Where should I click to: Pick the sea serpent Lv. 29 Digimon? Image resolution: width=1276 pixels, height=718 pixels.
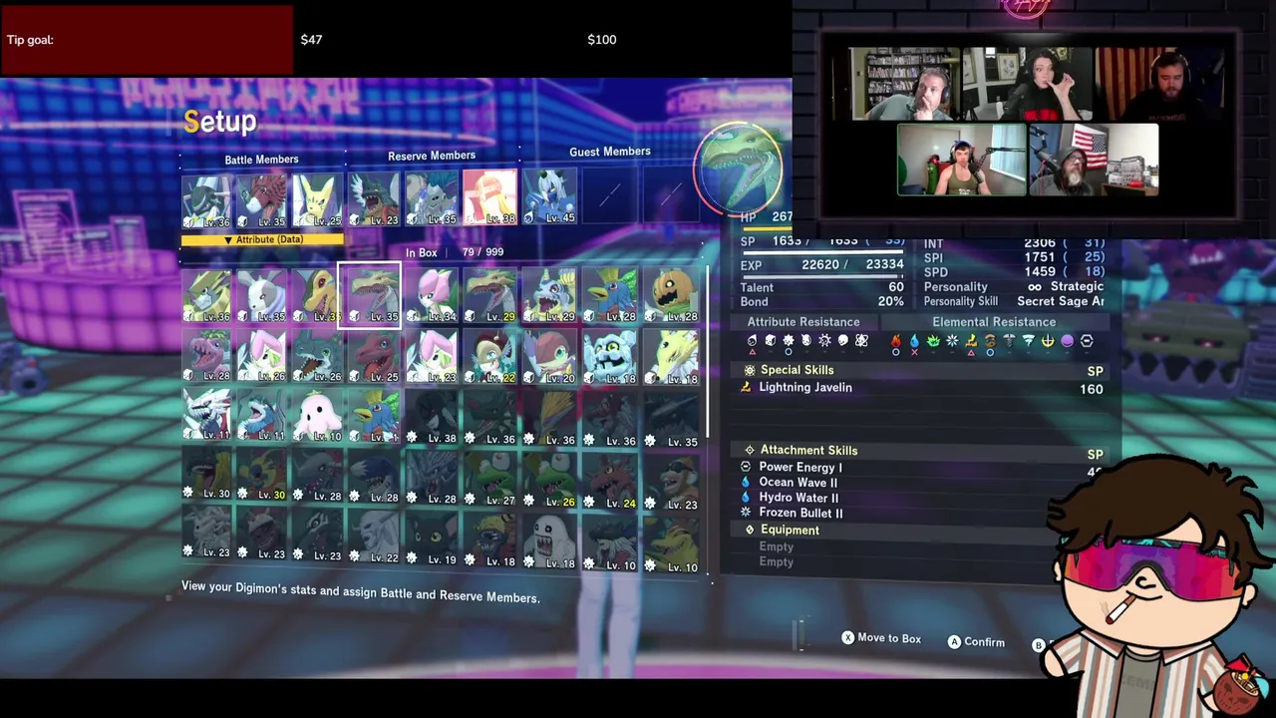pyautogui.click(x=491, y=295)
